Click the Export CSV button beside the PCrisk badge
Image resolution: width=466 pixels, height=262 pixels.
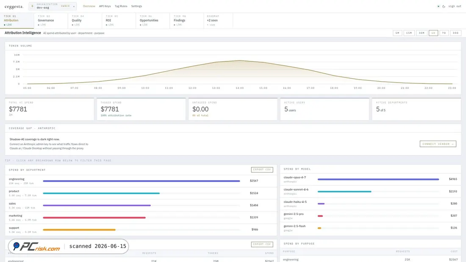(262, 244)
